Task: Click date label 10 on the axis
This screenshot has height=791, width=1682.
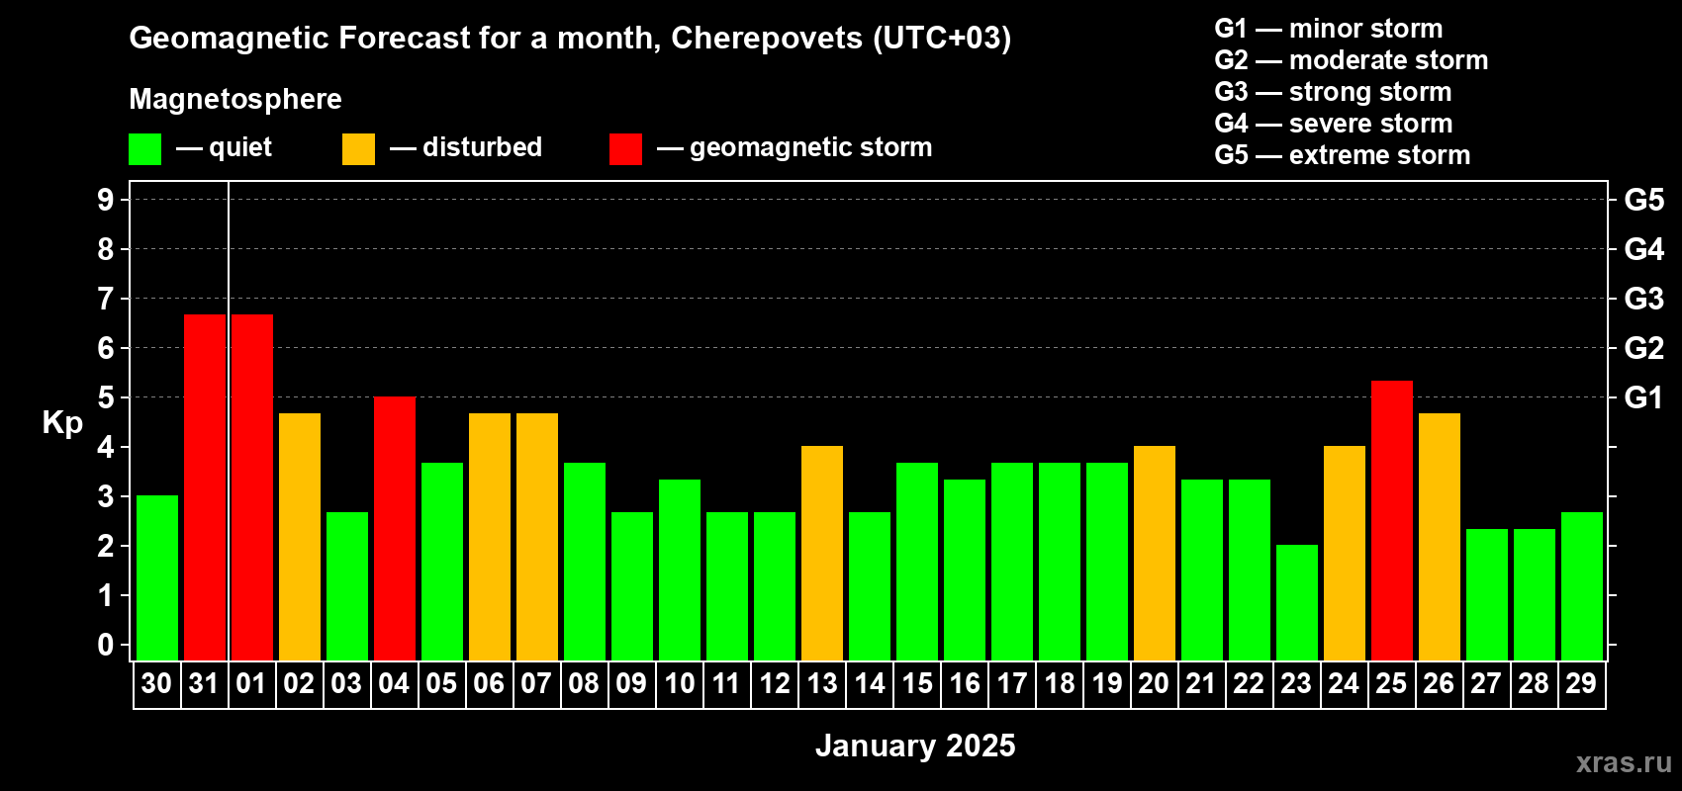Action: click(x=679, y=683)
